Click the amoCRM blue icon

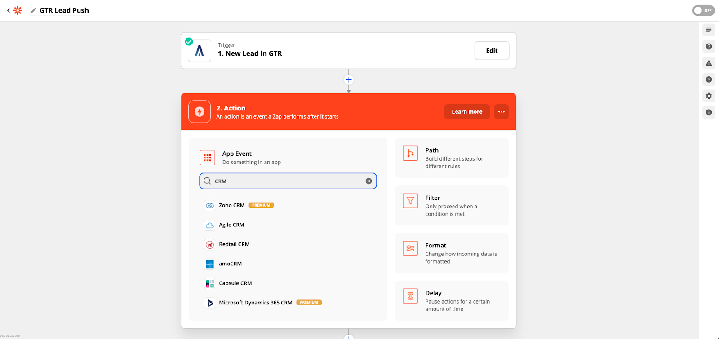pyautogui.click(x=210, y=264)
